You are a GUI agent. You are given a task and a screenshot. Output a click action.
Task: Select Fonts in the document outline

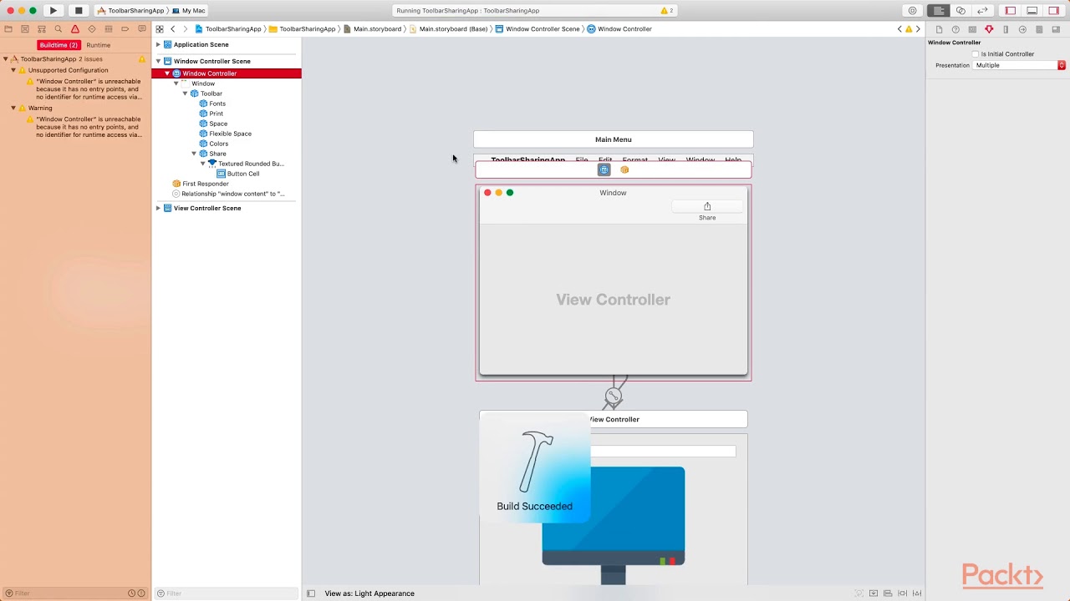[x=217, y=104]
